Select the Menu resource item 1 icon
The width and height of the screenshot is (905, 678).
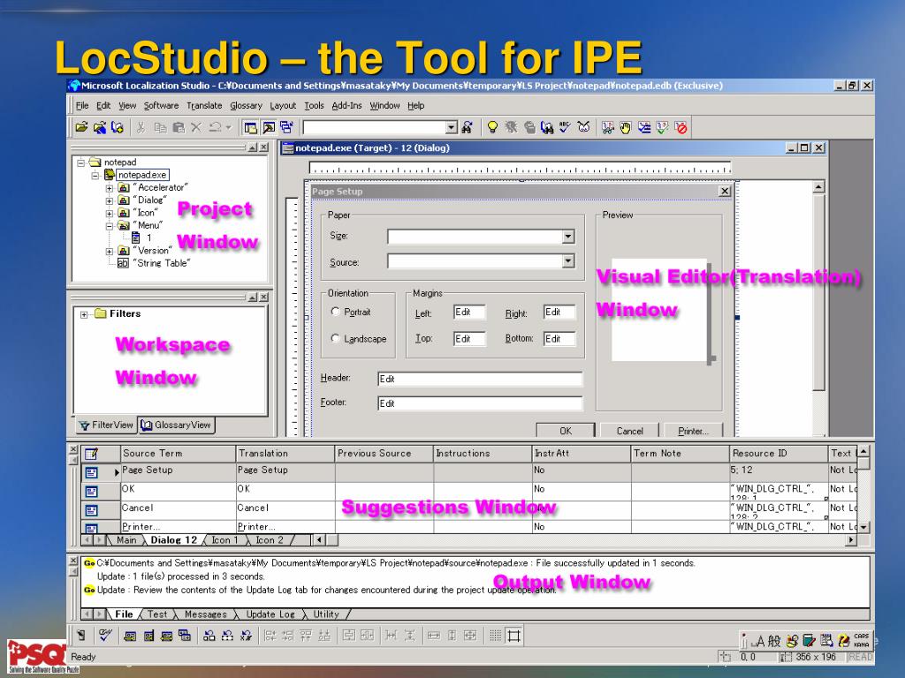(x=135, y=237)
